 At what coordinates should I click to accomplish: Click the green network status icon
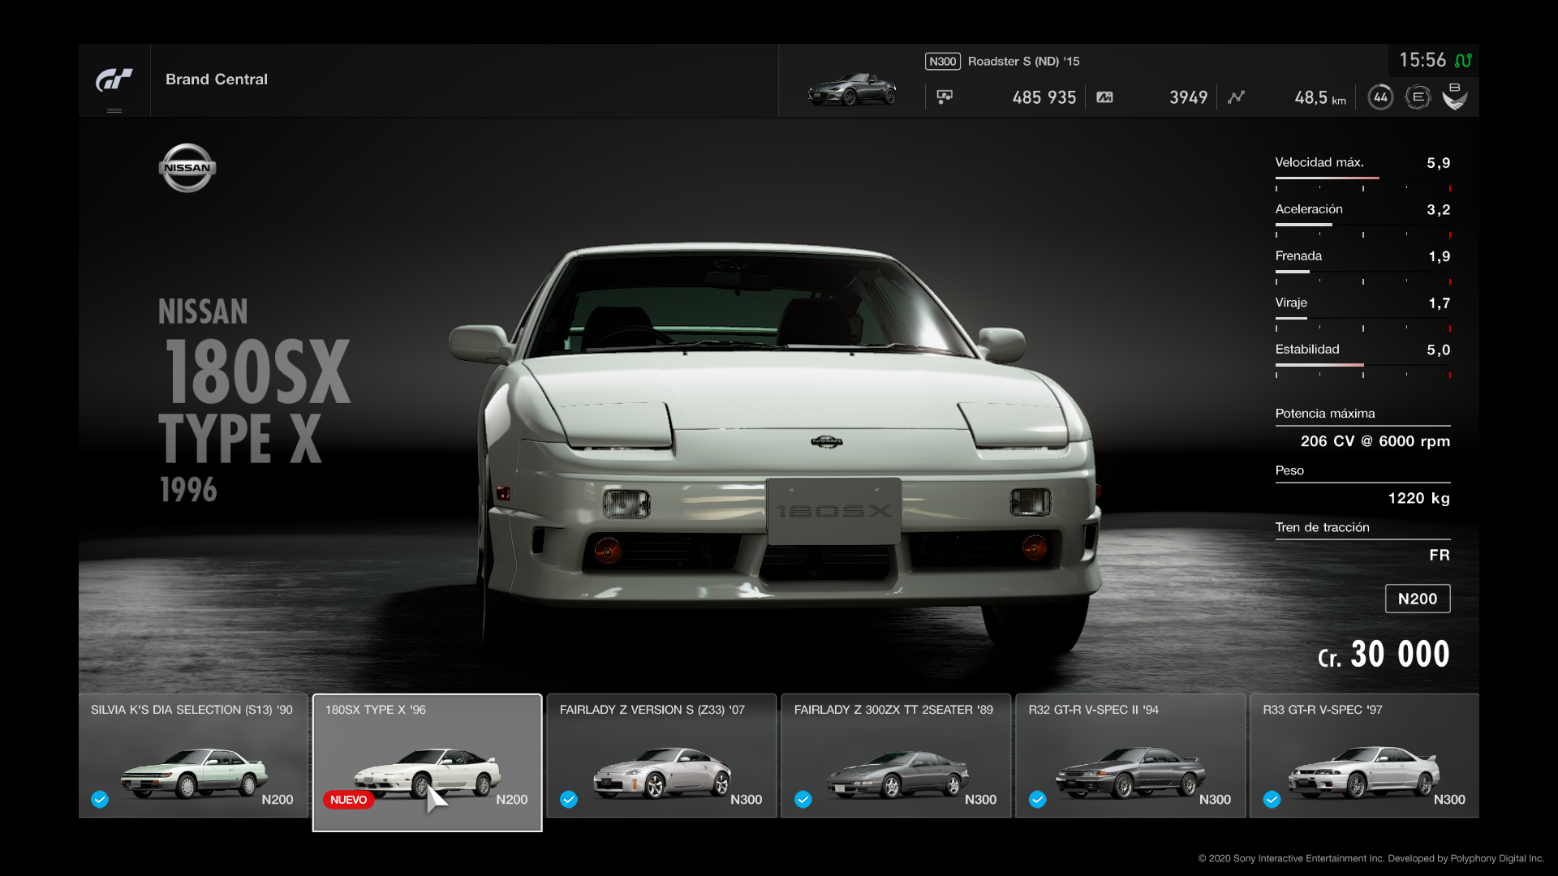(x=1463, y=60)
